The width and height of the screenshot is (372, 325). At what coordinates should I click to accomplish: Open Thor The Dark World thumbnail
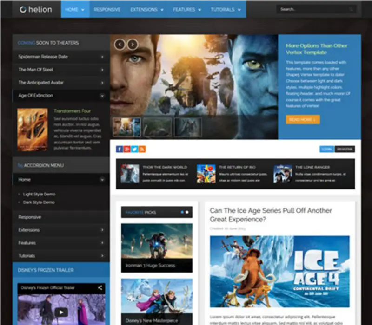(x=130, y=174)
